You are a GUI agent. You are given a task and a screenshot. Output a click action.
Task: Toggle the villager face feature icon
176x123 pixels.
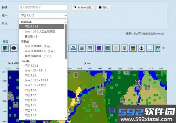(124, 48)
